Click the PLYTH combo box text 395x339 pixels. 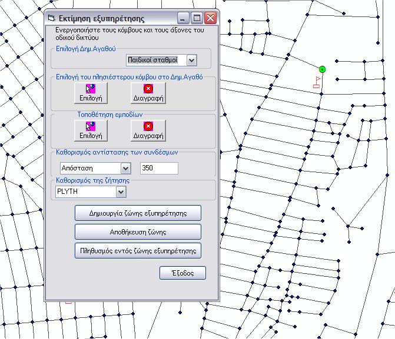click(x=67, y=192)
